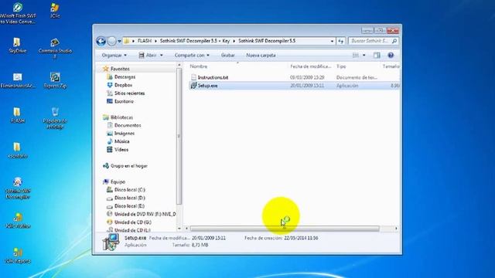Toggle the preview pane icon

tap(377, 55)
